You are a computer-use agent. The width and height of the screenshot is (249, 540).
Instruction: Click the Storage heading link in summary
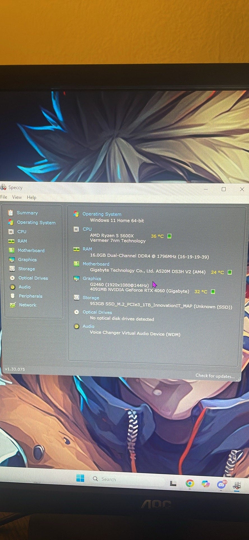(91, 298)
